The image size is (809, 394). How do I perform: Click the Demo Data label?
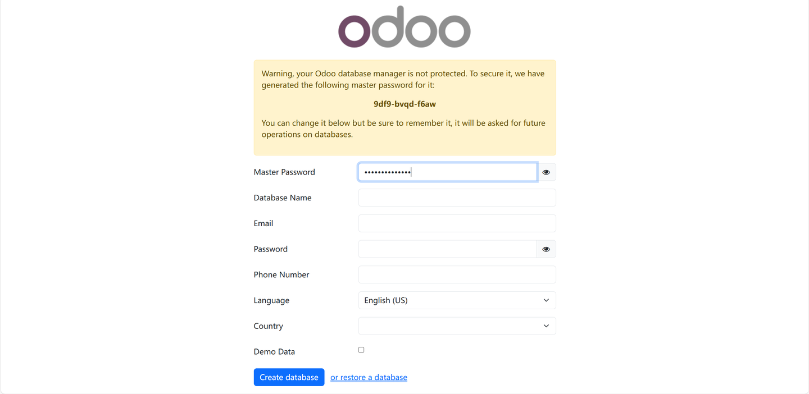point(274,351)
